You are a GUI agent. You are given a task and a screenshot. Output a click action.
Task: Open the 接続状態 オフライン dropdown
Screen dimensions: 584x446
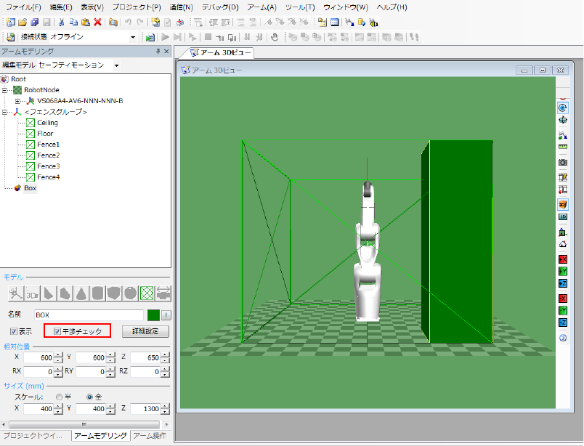(x=132, y=37)
